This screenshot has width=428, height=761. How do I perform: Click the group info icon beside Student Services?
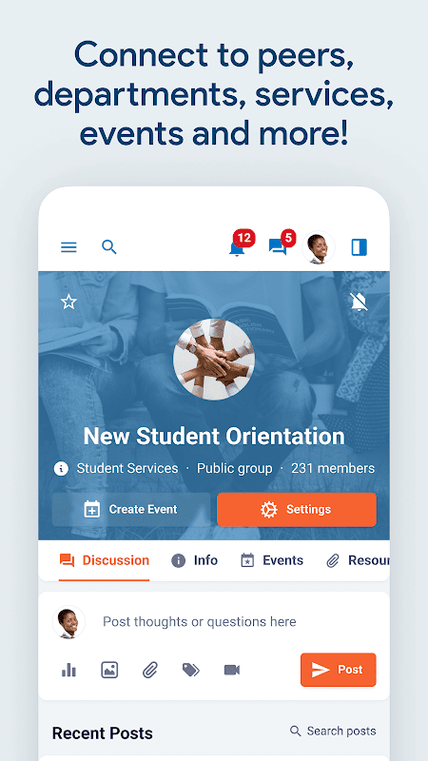[x=61, y=468]
